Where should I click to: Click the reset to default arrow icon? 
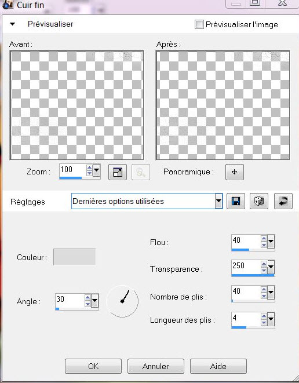coord(283,201)
